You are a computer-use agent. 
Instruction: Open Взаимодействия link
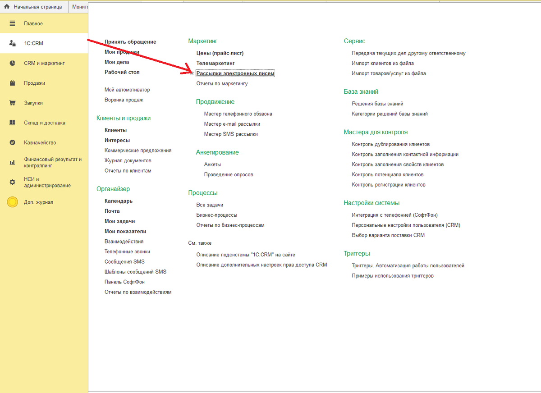tap(124, 242)
